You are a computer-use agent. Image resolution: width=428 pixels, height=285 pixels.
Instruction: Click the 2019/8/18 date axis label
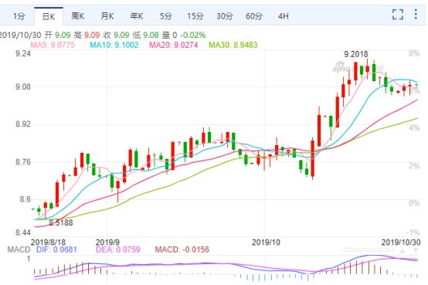click(x=49, y=243)
